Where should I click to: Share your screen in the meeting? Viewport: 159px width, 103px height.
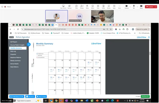[x=141, y=7]
